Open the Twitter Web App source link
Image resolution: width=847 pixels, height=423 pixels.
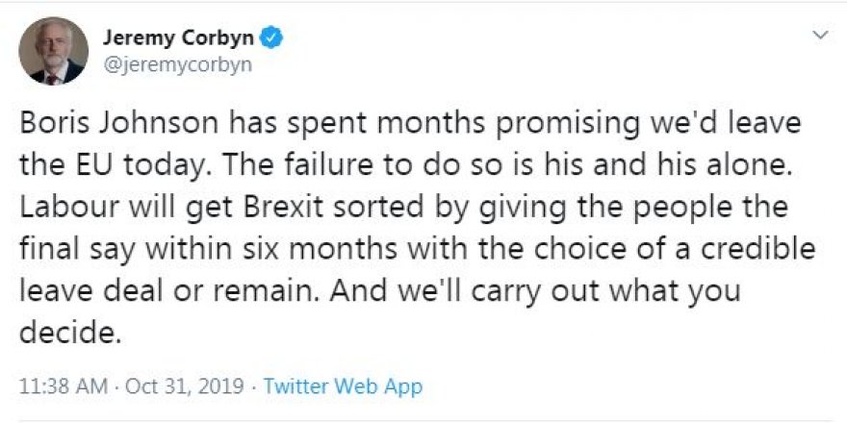click(x=343, y=387)
